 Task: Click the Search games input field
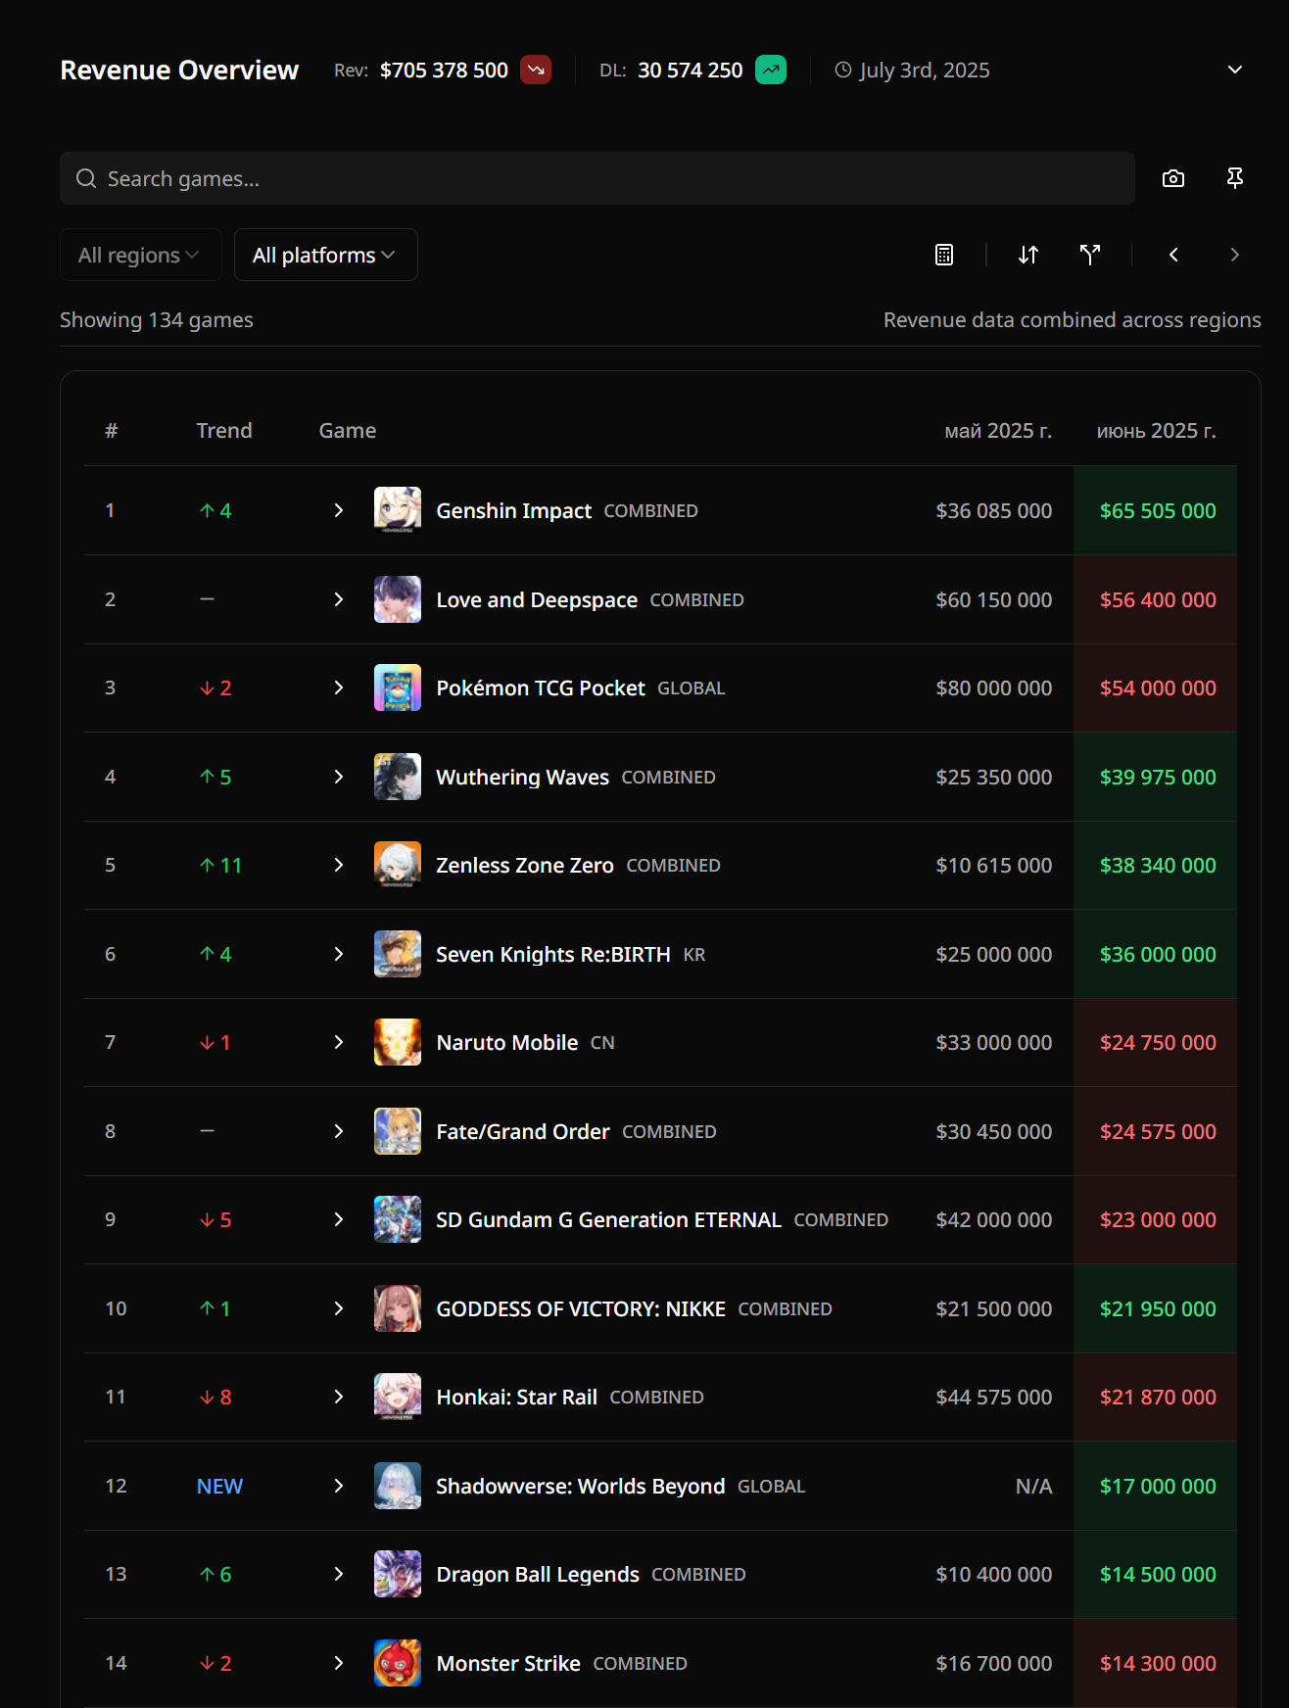tap(597, 178)
